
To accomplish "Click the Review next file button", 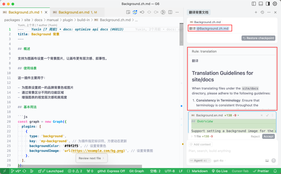I will point(92,158).
